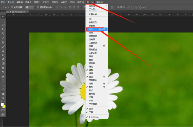The image size is (193, 127).
Task: Select the Move tool in toolbox
Action: (3, 17)
